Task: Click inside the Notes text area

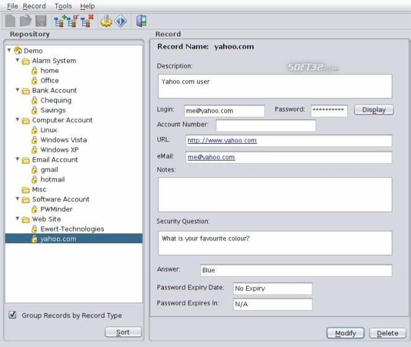Action: 275,194
